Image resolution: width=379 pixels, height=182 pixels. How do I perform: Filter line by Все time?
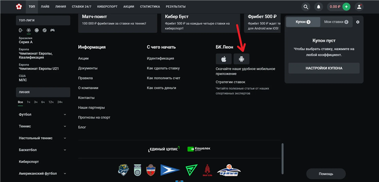tap(20, 102)
